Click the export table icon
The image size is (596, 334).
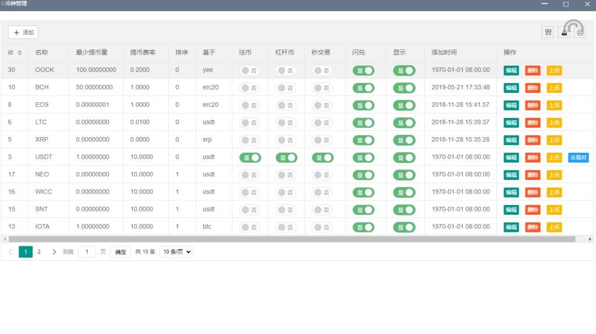(x=564, y=33)
